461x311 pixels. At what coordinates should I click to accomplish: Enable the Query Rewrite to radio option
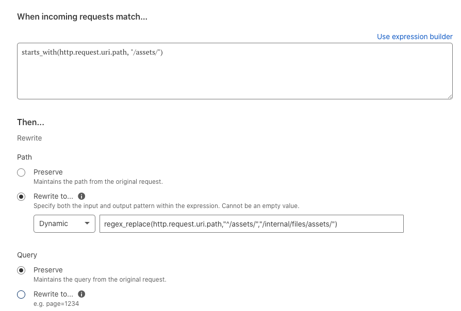coord(21,294)
